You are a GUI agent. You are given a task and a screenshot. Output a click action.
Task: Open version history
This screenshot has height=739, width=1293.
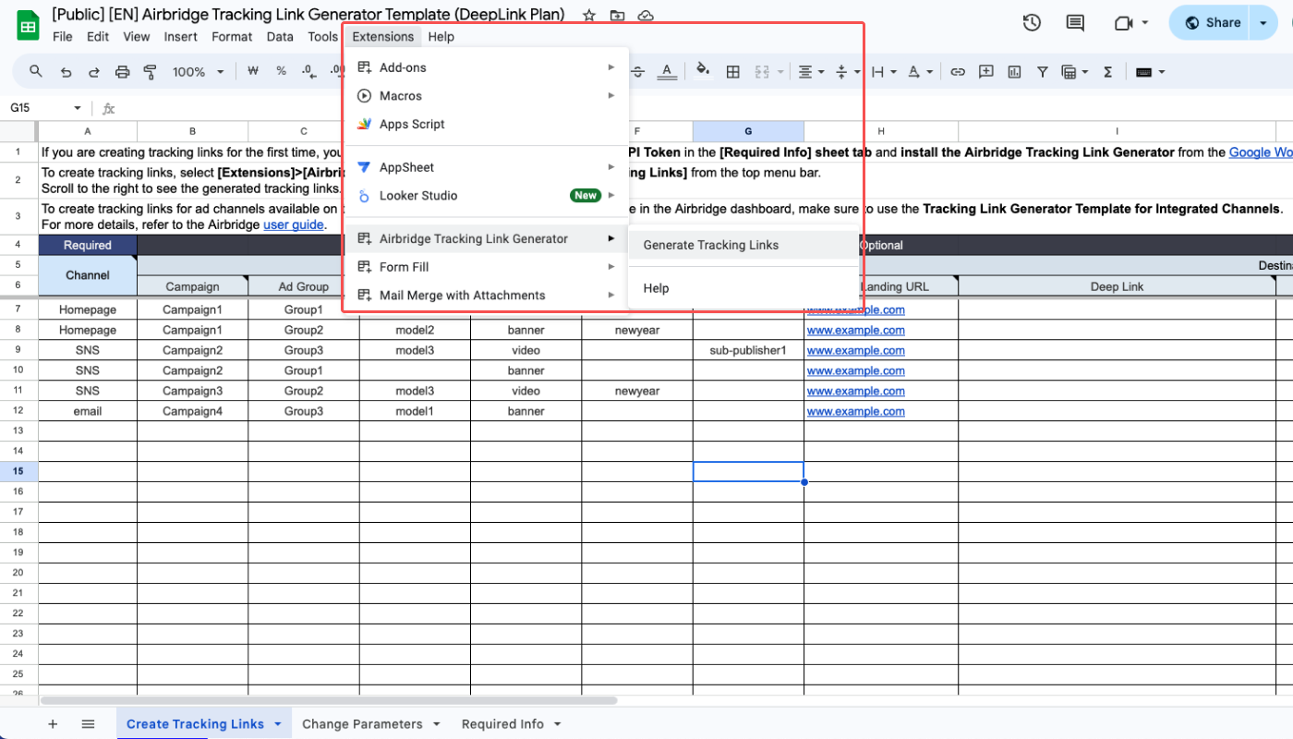[1032, 23]
